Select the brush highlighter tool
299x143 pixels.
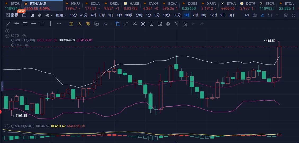pyautogui.click(x=134, y=24)
